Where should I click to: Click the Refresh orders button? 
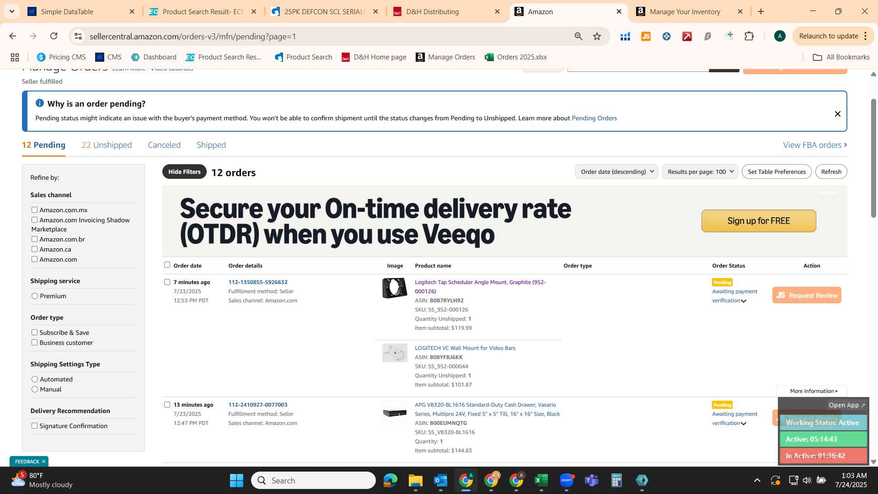831,172
